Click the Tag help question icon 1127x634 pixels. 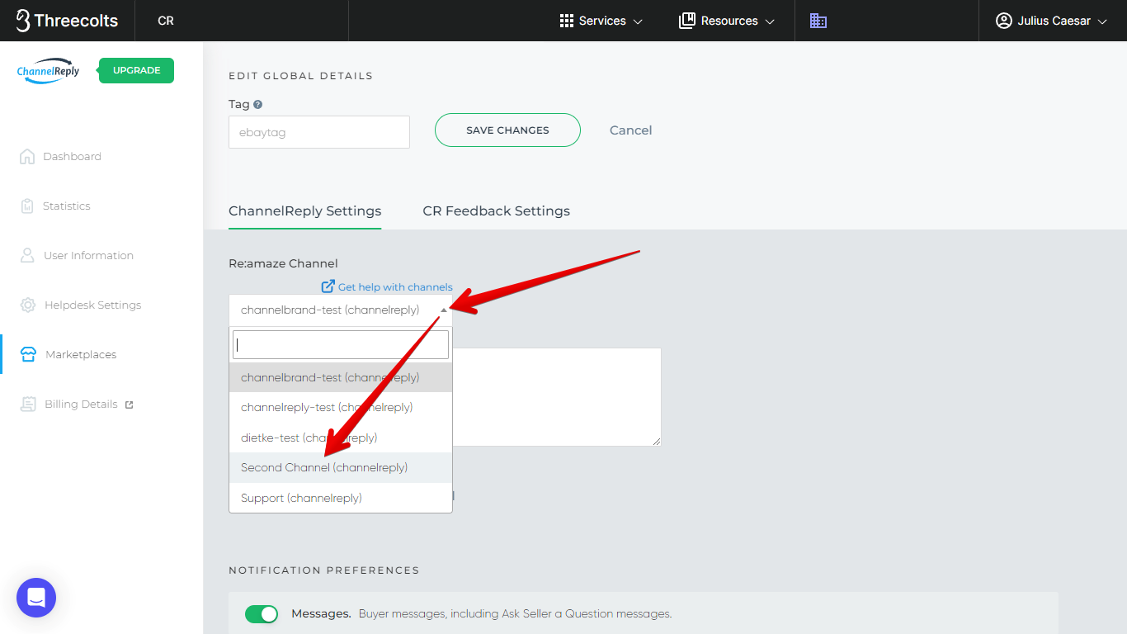[x=258, y=105]
